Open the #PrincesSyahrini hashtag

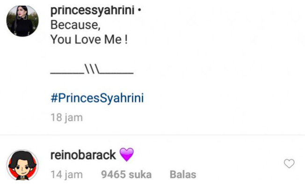(x=97, y=98)
